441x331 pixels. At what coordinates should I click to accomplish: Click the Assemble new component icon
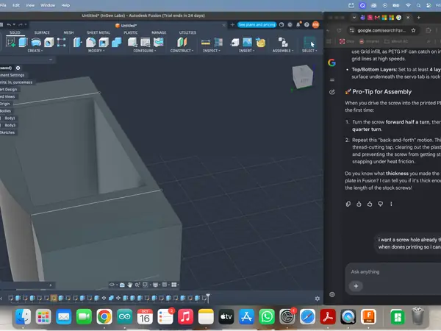tap(283, 43)
